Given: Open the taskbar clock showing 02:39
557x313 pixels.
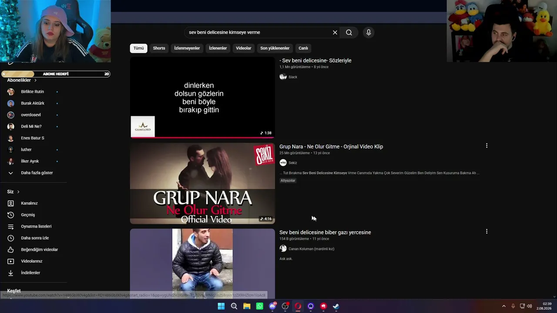Looking at the screenshot, I should (544, 306).
